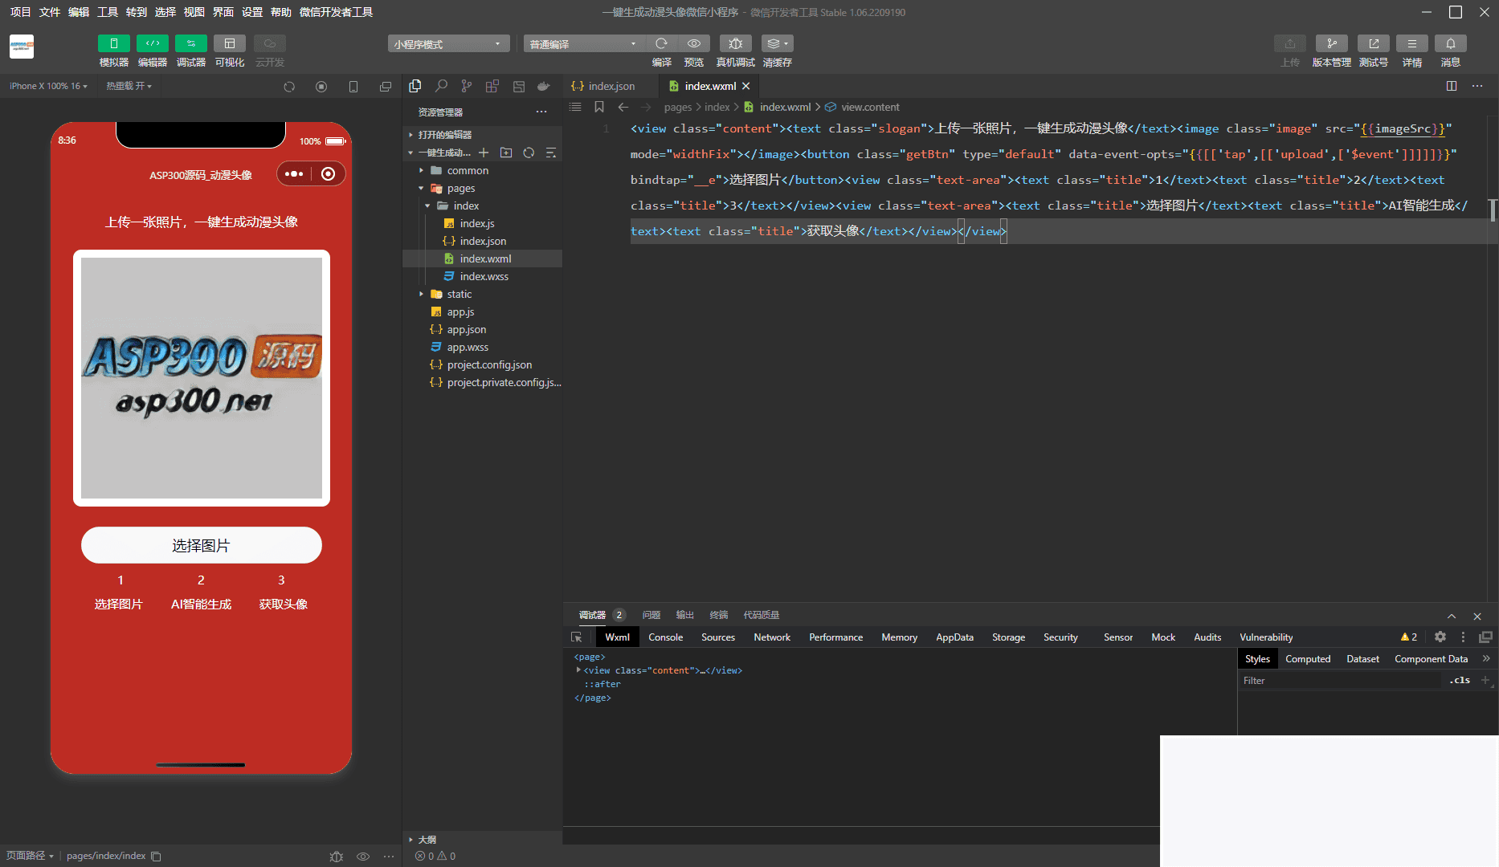Toggle the 编辑器 panel button
This screenshot has width=1499, height=867.
pyautogui.click(x=152, y=43)
